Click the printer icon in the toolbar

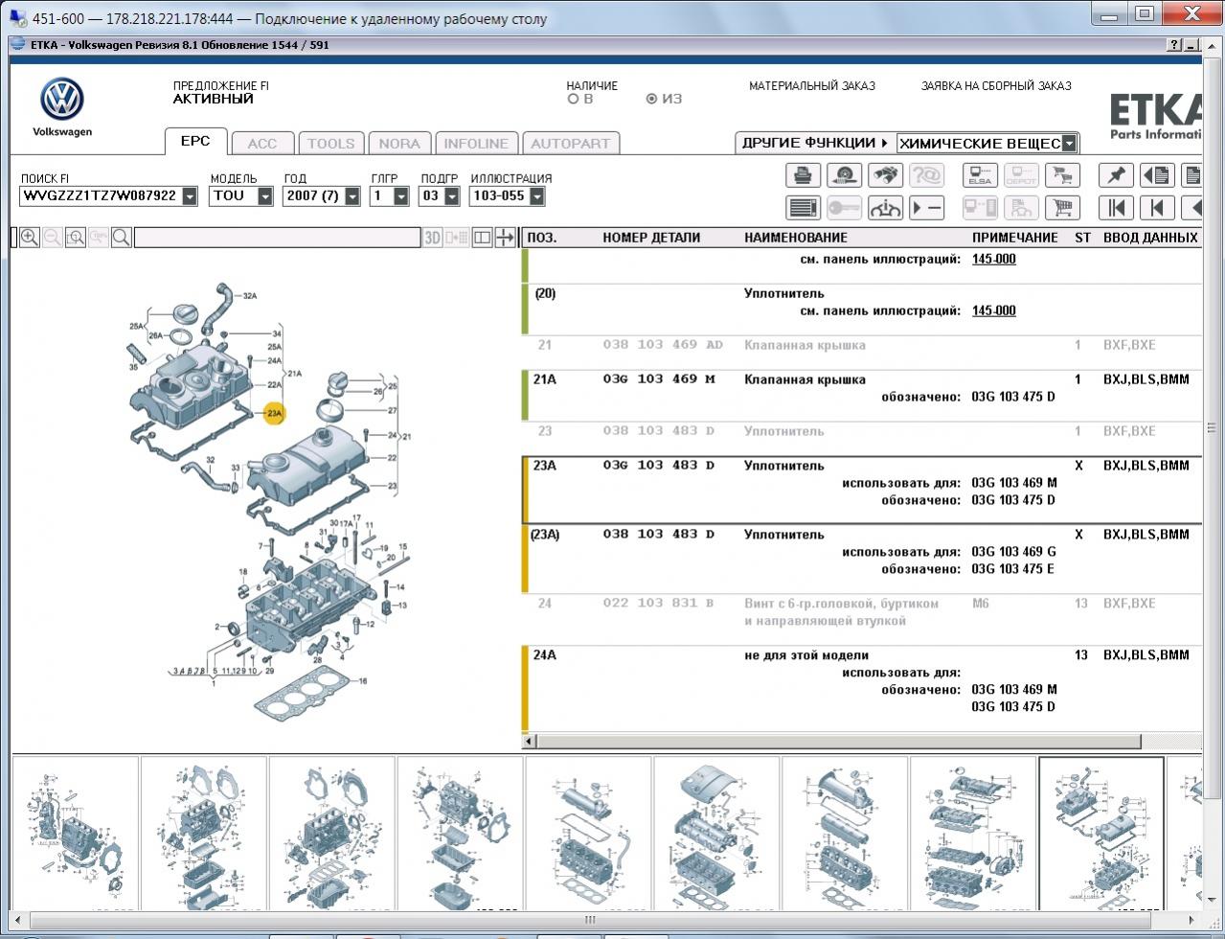pyautogui.click(x=804, y=175)
